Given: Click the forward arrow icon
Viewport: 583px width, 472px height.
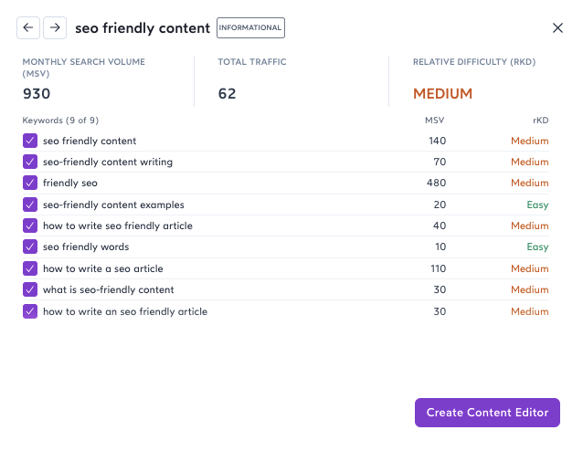Looking at the screenshot, I should (55, 28).
